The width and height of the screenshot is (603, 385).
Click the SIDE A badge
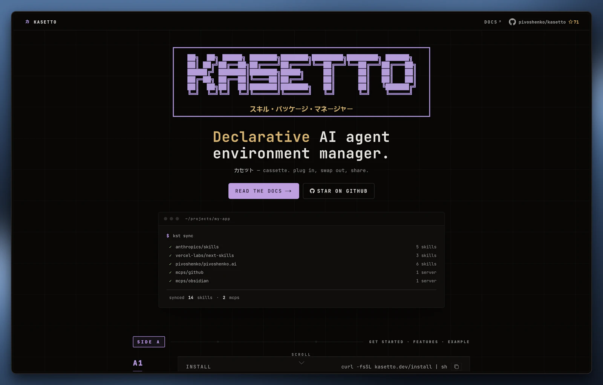point(149,342)
